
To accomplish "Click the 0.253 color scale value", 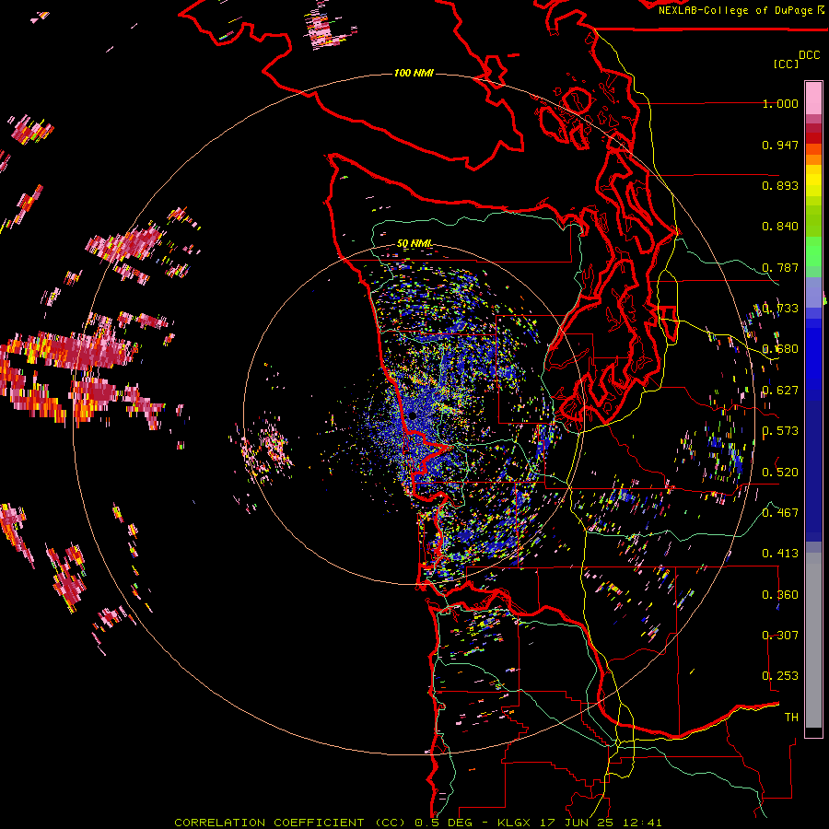I will pyautogui.click(x=780, y=676).
